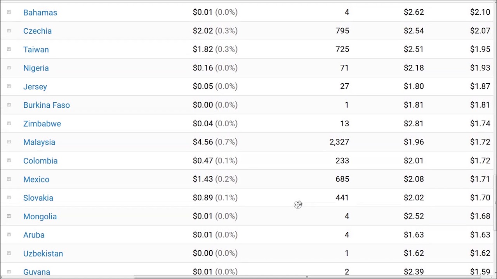Select the Zimbabwe row checkbox
The height and width of the screenshot is (279, 497).
pos(9,124)
